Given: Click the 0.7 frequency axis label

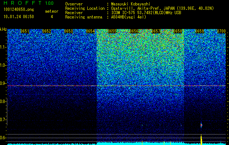Looking at the screenshot, I should (x=3, y=120).
